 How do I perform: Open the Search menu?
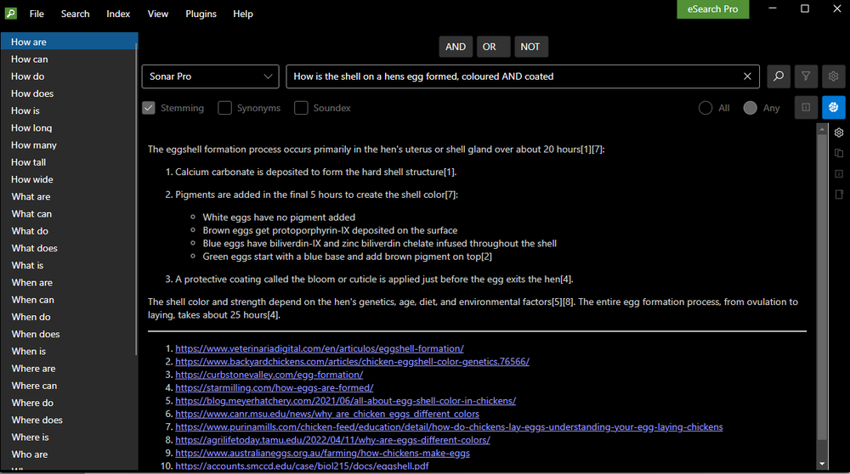click(x=76, y=14)
